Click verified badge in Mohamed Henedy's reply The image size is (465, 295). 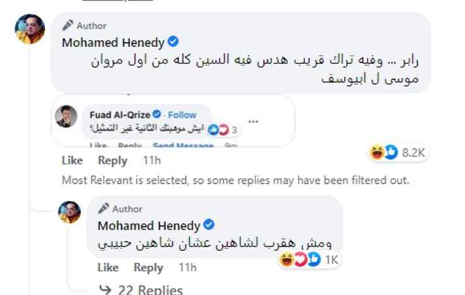pos(209,224)
